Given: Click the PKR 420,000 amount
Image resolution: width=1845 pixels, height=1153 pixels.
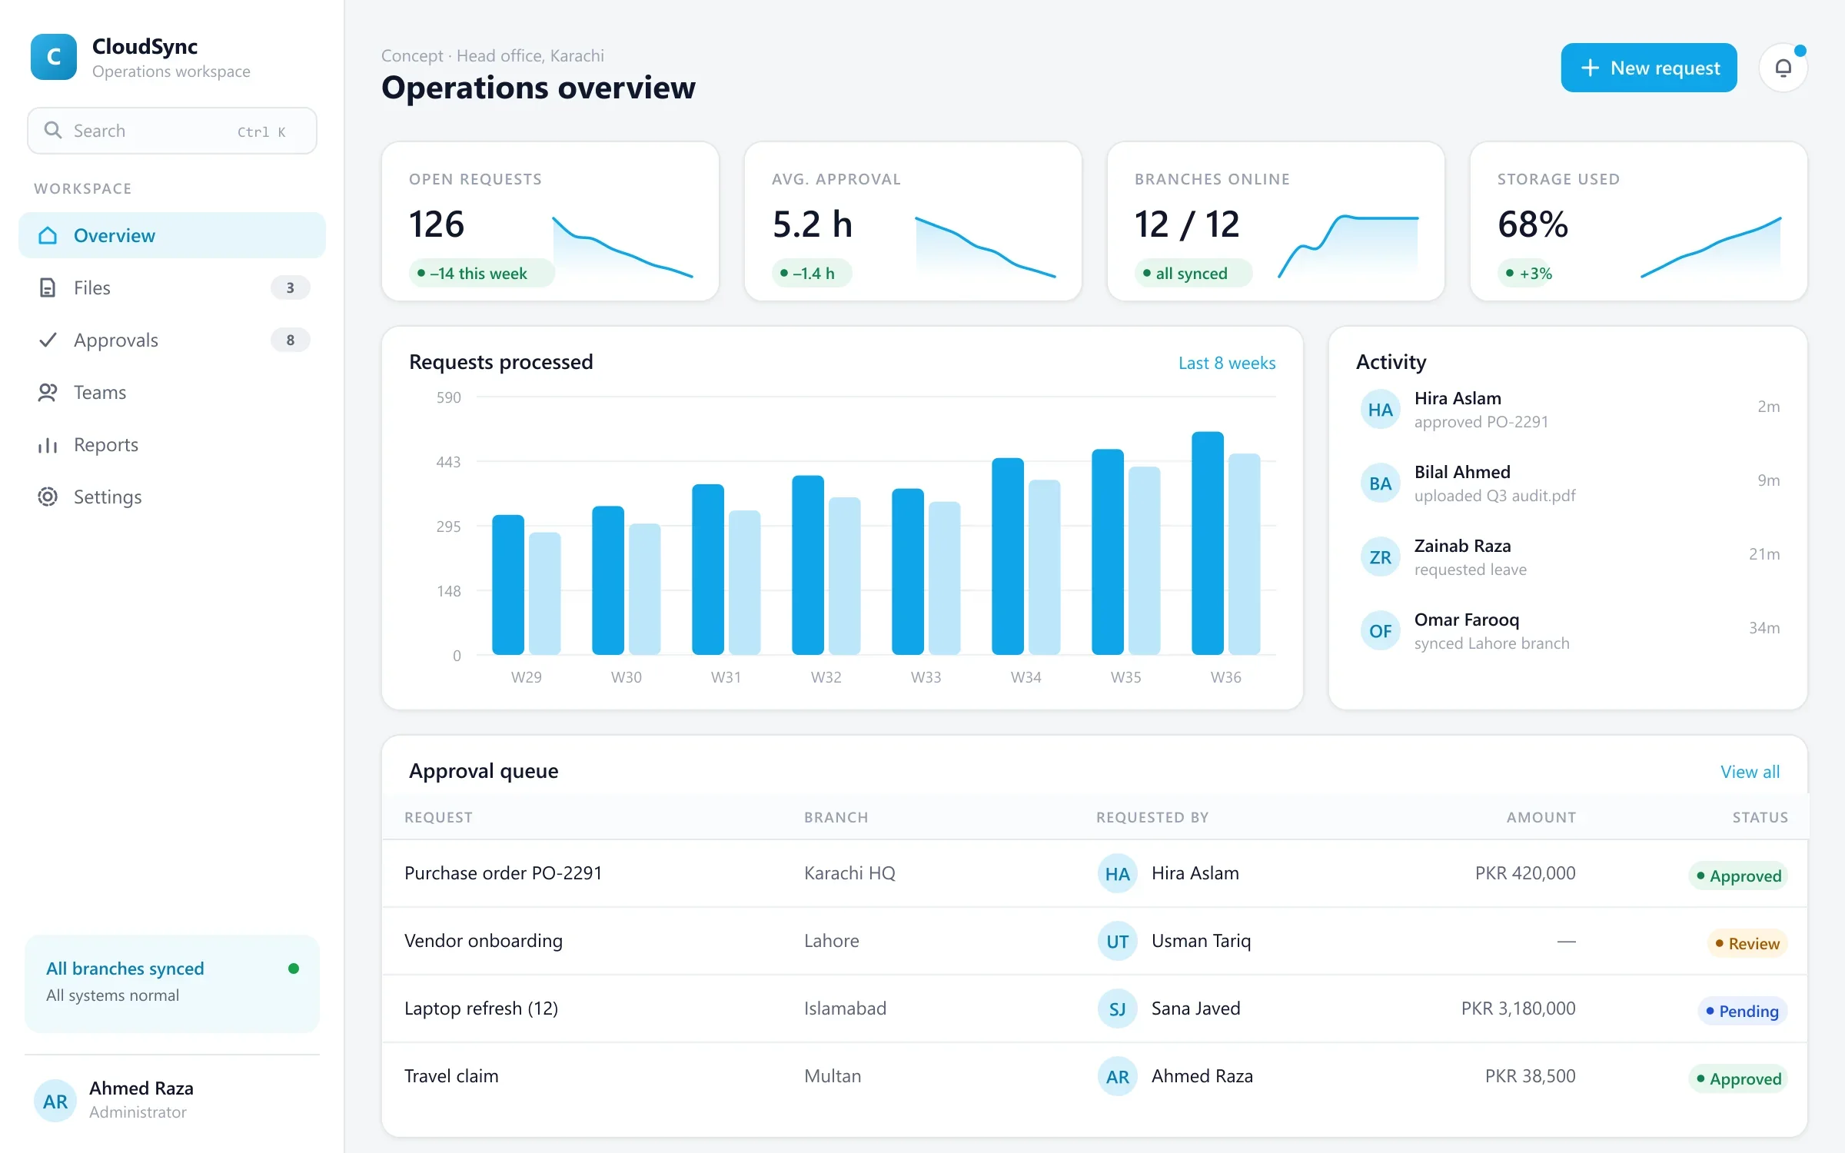Looking at the screenshot, I should coord(1525,873).
